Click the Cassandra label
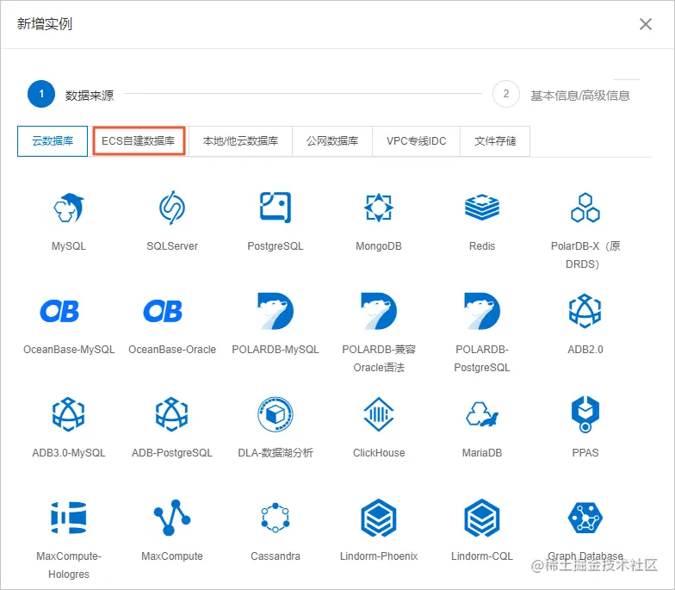 click(276, 556)
